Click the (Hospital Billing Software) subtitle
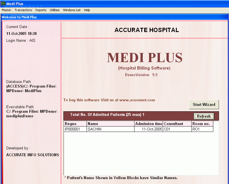This screenshot has width=229, height=184. click(144, 68)
